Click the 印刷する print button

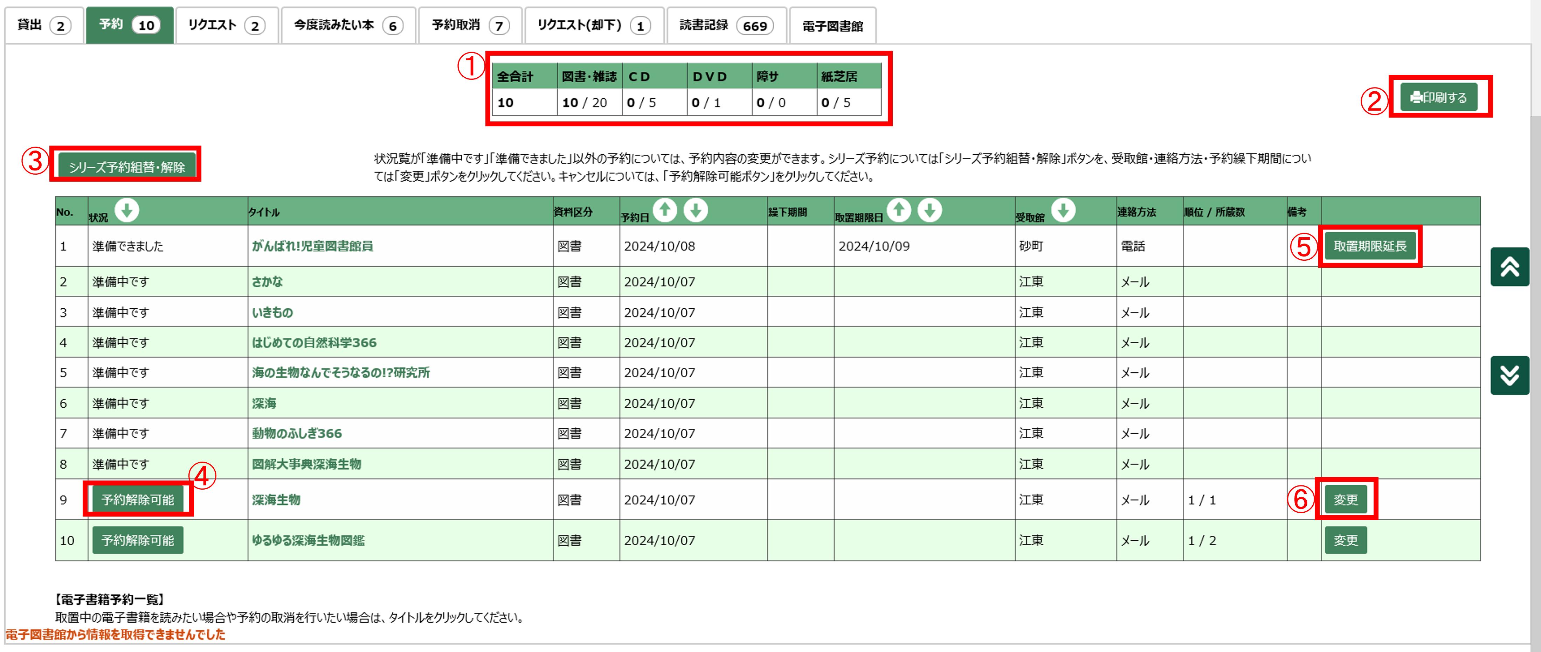(1438, 97)
